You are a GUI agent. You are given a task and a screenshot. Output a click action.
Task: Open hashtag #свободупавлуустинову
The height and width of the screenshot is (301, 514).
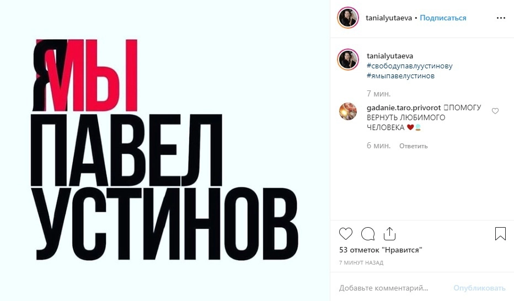point(409,66)
